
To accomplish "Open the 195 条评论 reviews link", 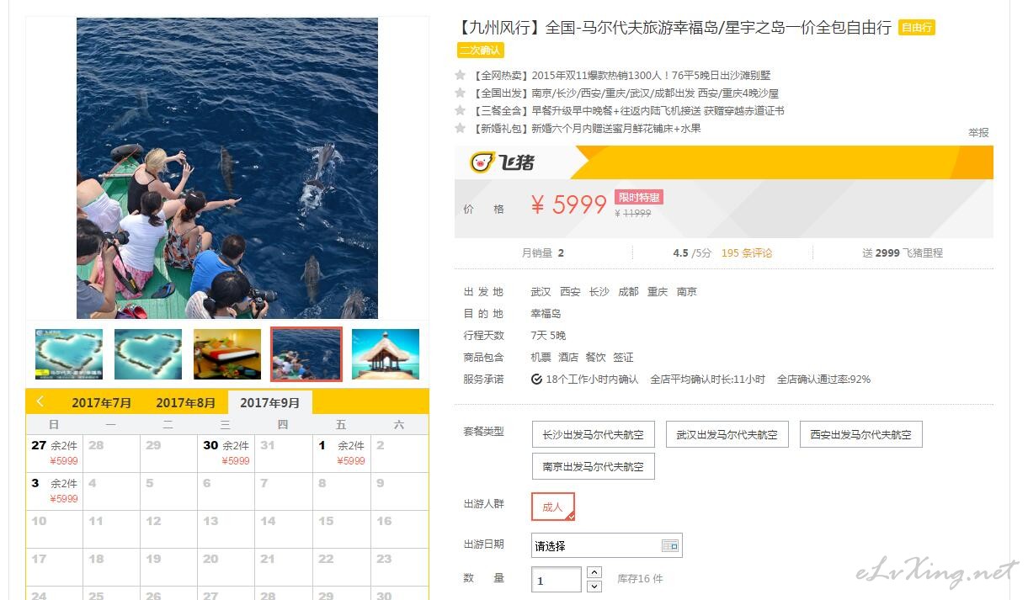I will point(747,252).
